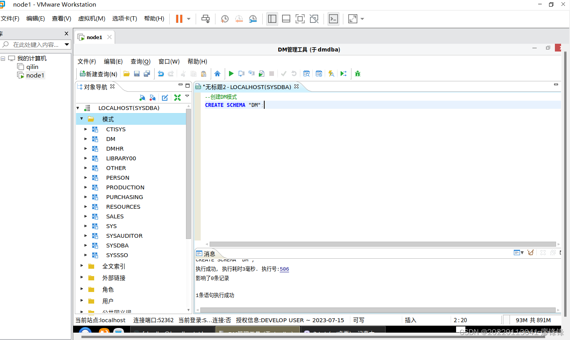Open DM tool 查询(Q) menu

[x=141, y=62]
